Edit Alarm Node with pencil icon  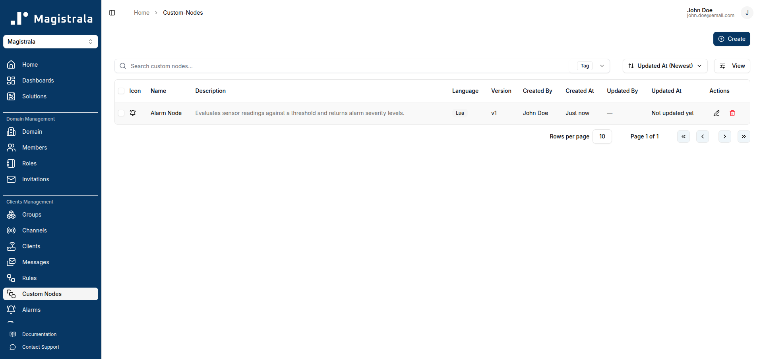[717, 113]
